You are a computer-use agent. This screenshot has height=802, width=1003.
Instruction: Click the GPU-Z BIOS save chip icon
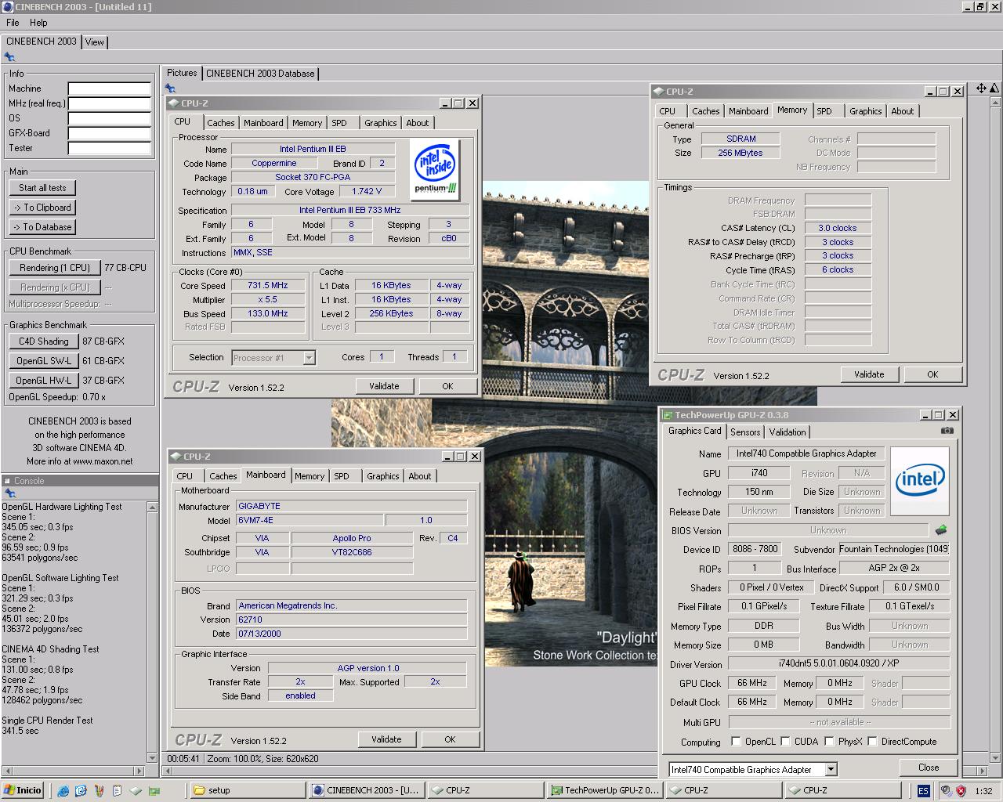tap(941, 530)
